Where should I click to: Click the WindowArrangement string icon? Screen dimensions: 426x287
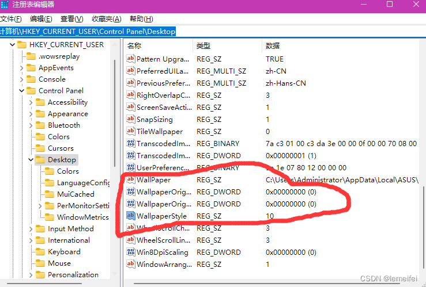click(131, 264)
